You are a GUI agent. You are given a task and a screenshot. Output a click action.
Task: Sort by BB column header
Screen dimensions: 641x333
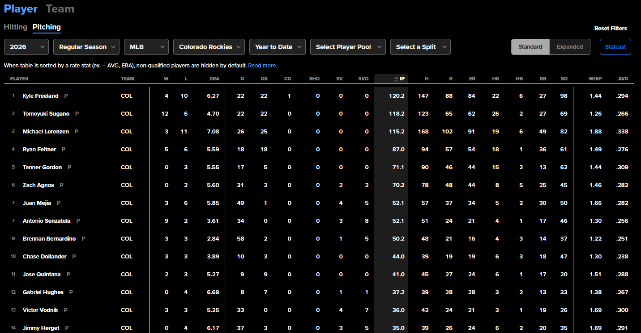pyautogui.click(x=543, y=79)
